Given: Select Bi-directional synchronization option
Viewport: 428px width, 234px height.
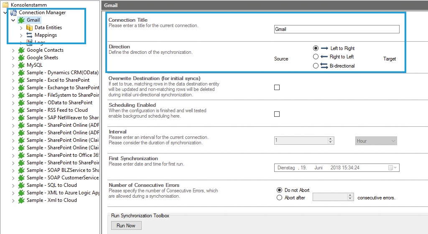Looking at the screenshot, I should (316, 65).
